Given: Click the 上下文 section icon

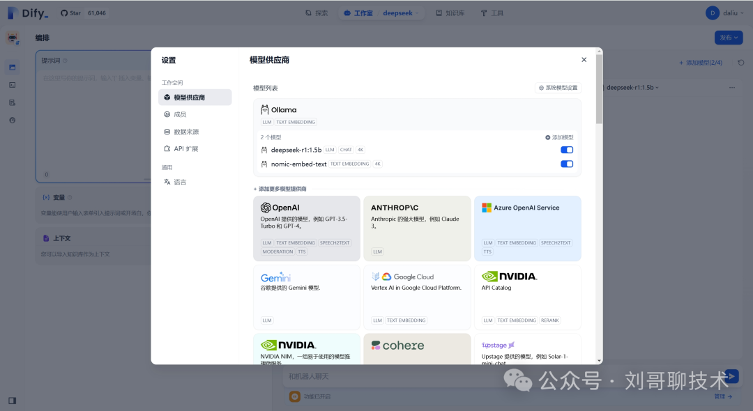Looking at the screenshot, I should (x=46, y=238).
